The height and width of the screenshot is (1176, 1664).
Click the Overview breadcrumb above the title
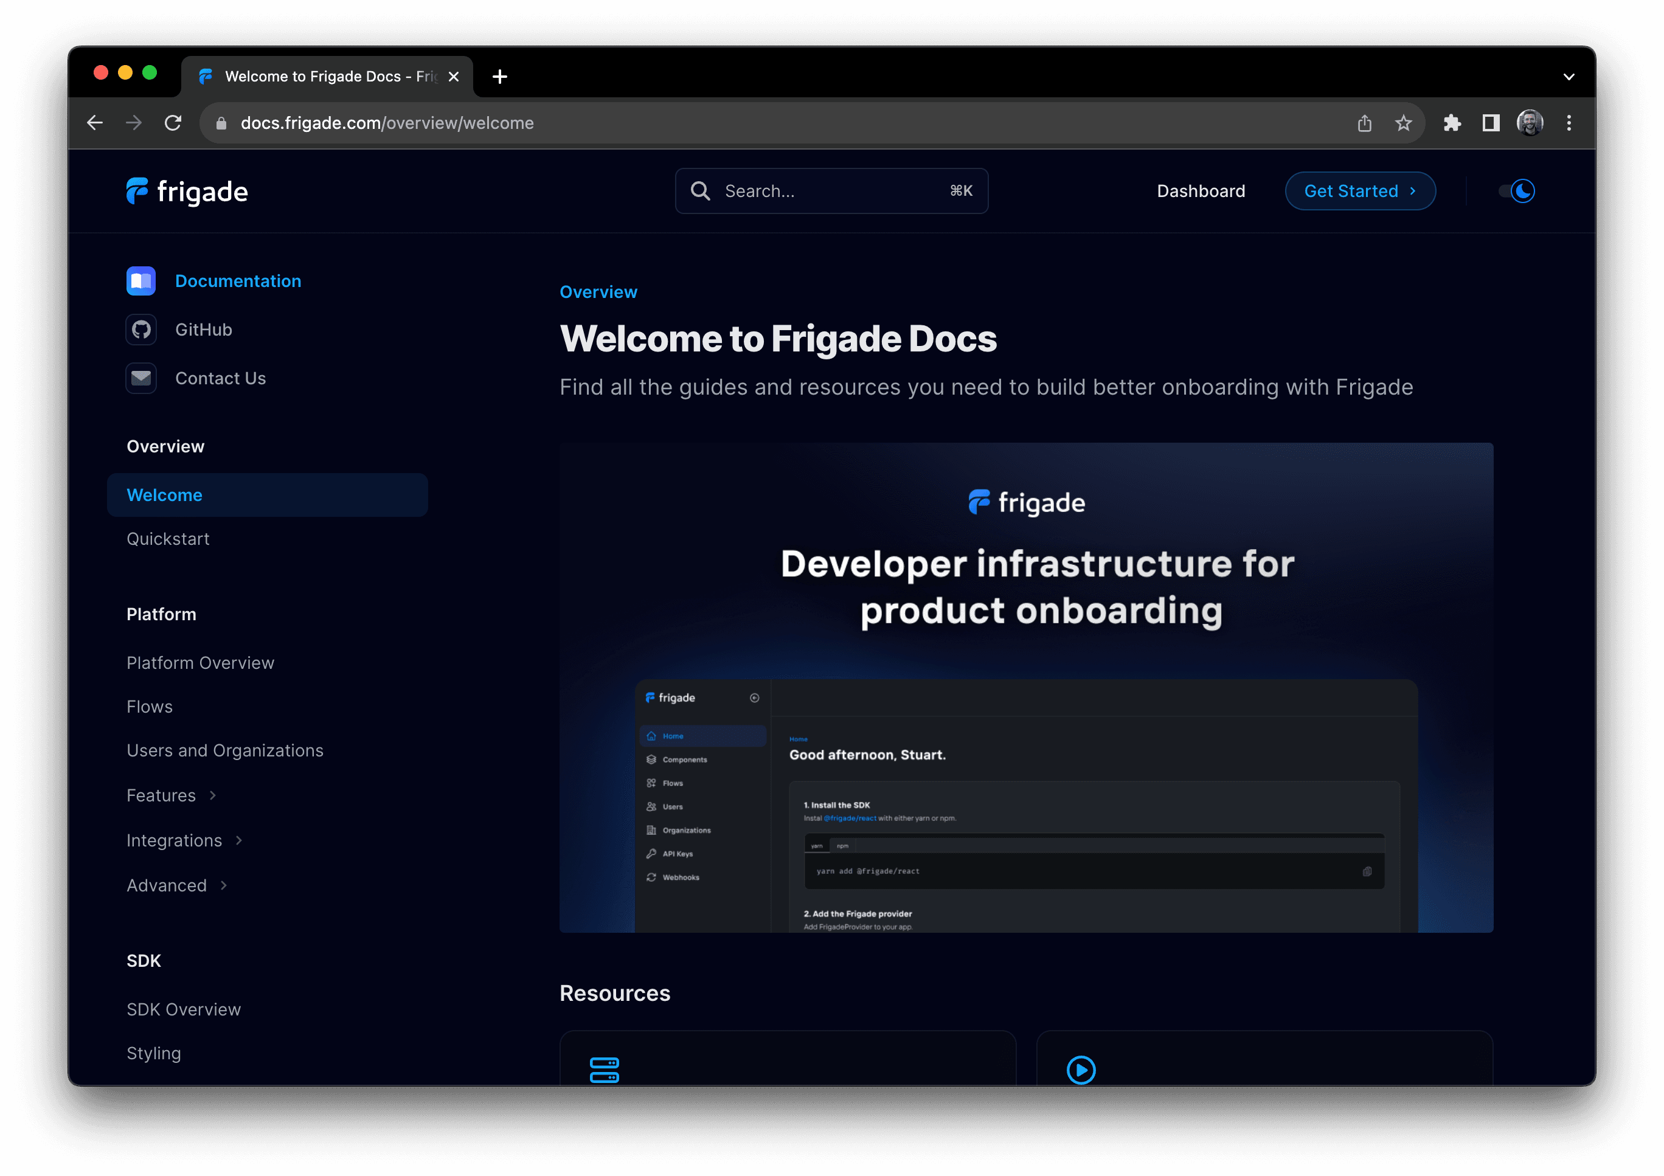point(598,292)
